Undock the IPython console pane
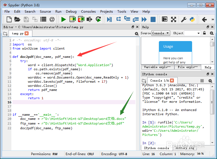This screenshot has width=217, height=159. pos(208,74)
